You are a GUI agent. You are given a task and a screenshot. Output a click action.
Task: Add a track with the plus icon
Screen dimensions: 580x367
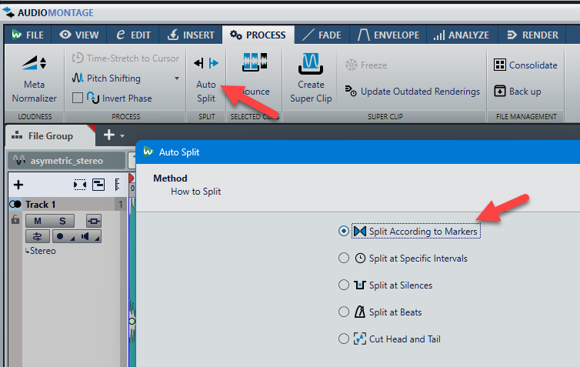pyautogui.click(x=18, y=184)
